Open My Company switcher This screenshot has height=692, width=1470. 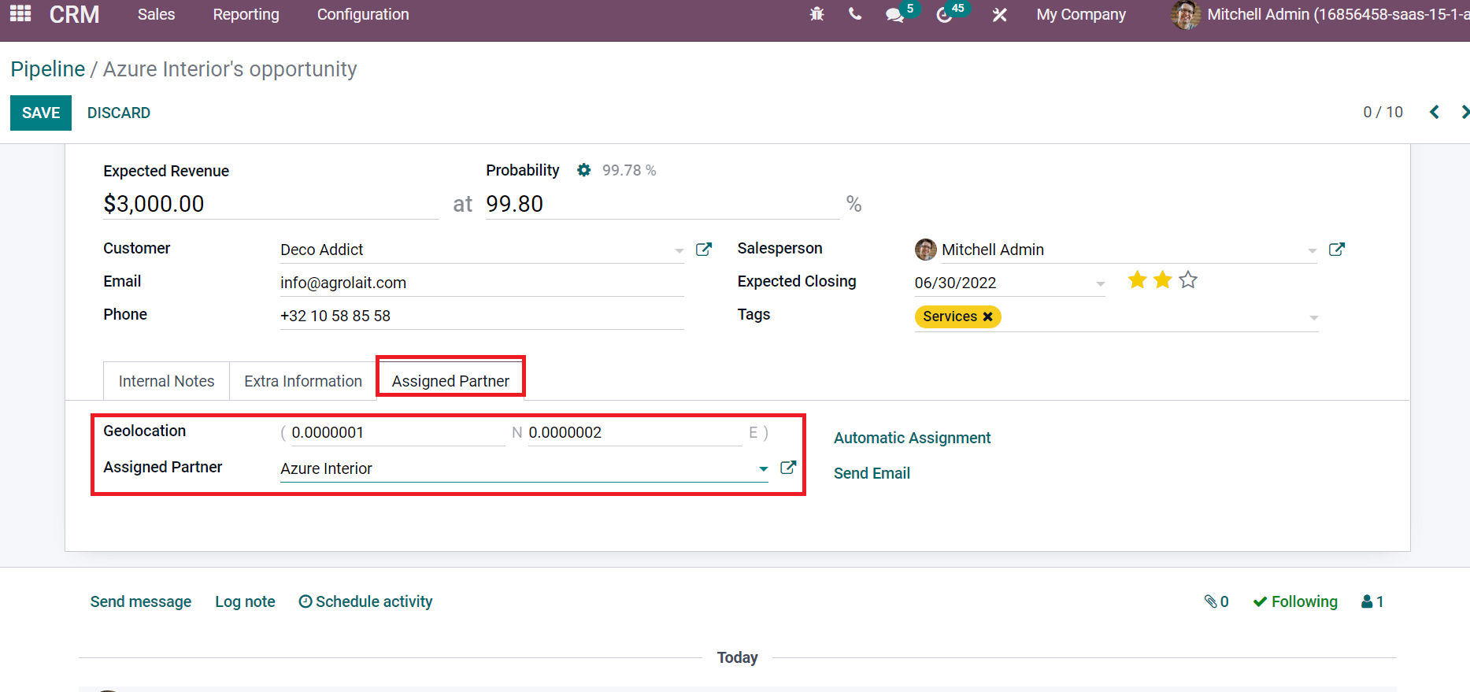pos(1081,14)
